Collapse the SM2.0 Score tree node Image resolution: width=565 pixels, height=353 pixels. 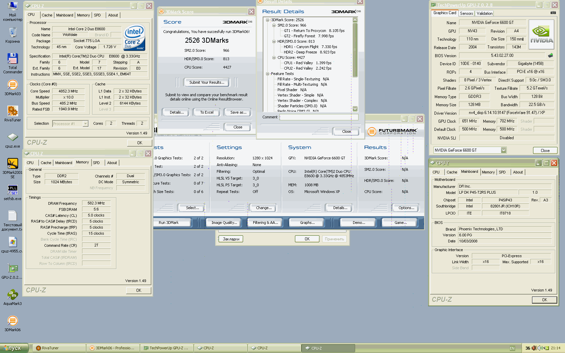274,25
